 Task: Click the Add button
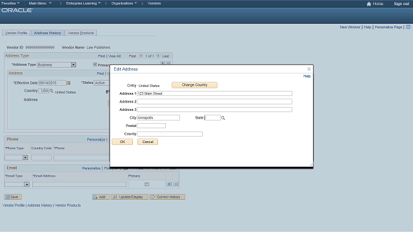click(x=101, y=197)
